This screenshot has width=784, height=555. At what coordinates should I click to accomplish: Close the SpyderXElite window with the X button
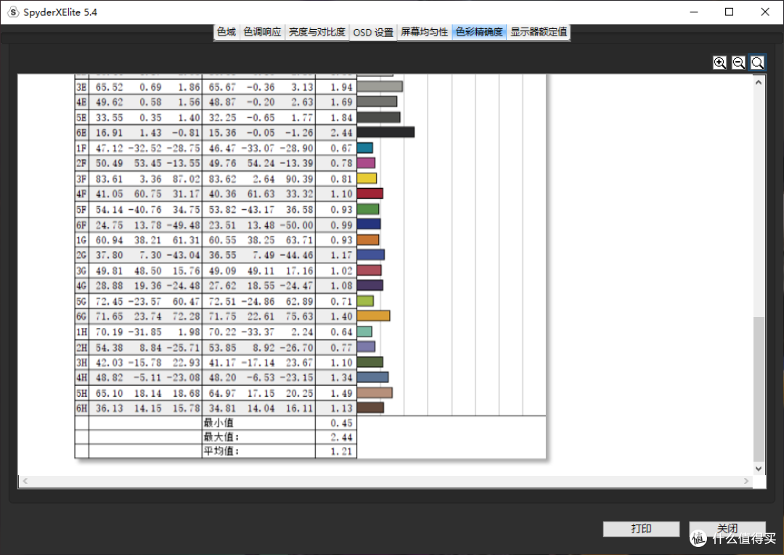(x=765, y=12)
